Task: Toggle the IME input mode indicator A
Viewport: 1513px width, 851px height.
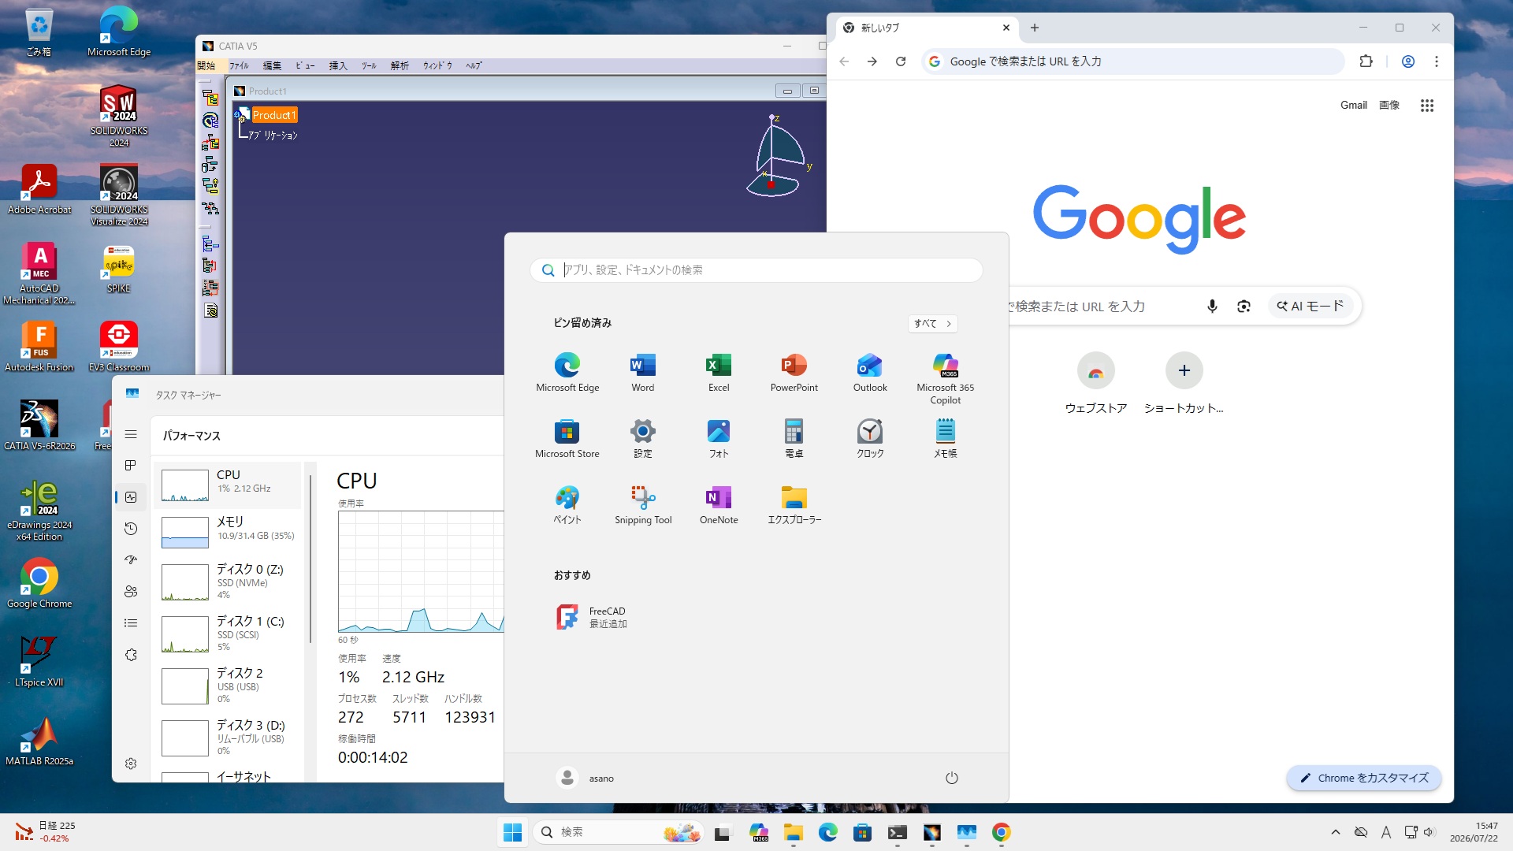Action: point(1386,832)
